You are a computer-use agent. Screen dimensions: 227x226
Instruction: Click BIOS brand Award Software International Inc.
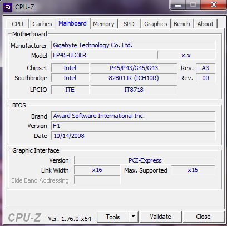pyautogui.click(x=134, y=116)
